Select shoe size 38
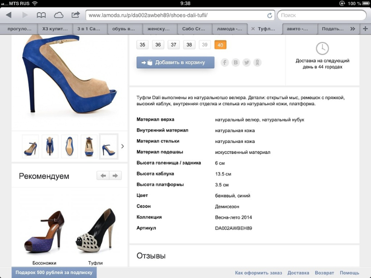This screenshot has height=278, width=371. tap(189, 45)
